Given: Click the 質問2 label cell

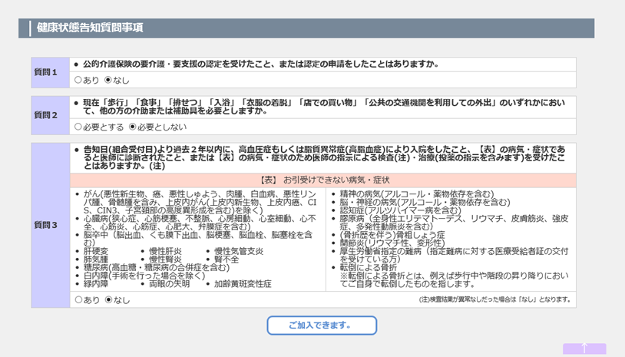Looking at the screenshot, I should click(x=46, y=115).
